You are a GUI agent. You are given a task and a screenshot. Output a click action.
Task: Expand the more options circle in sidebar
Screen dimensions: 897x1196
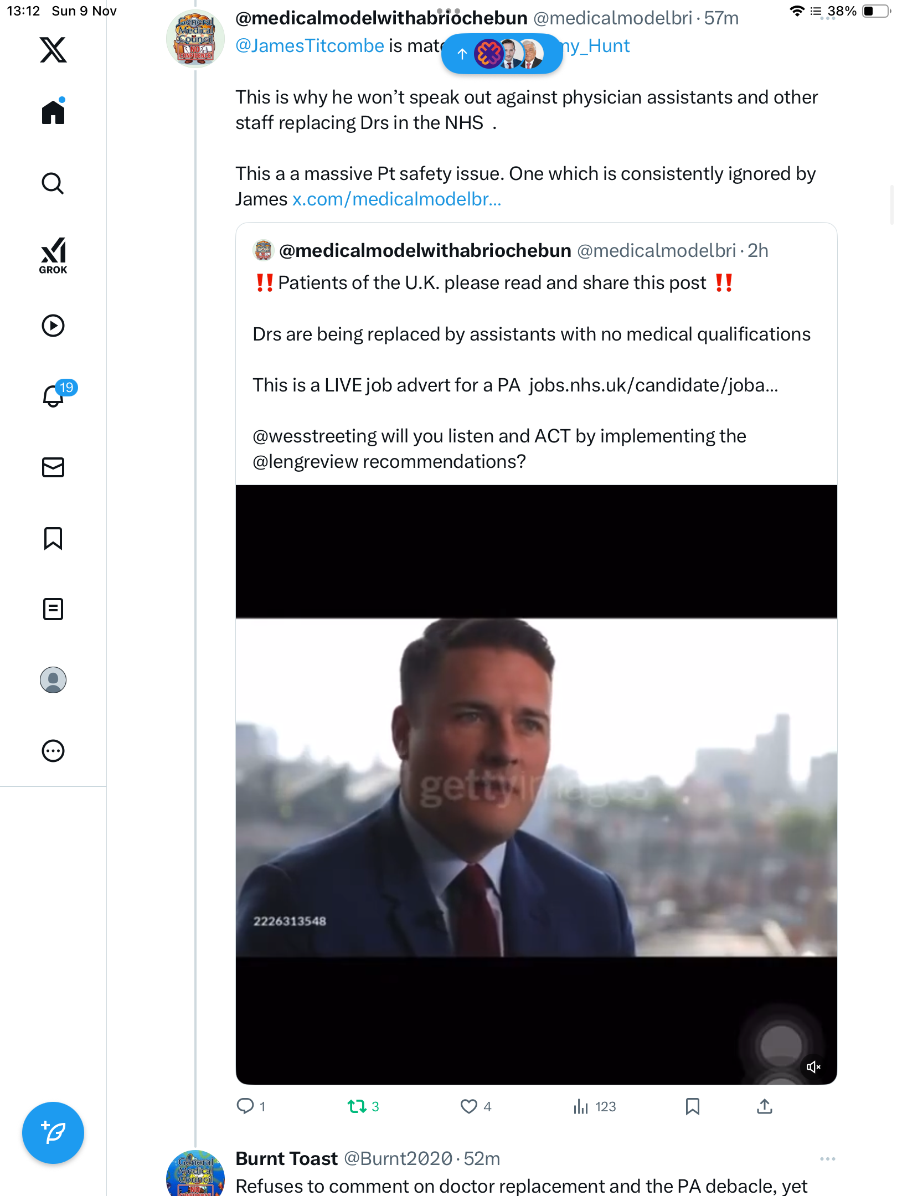point(53,751)
